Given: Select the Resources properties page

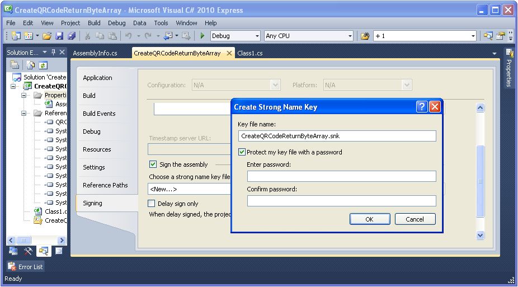Looking at the screenshot, I should 97,149.
